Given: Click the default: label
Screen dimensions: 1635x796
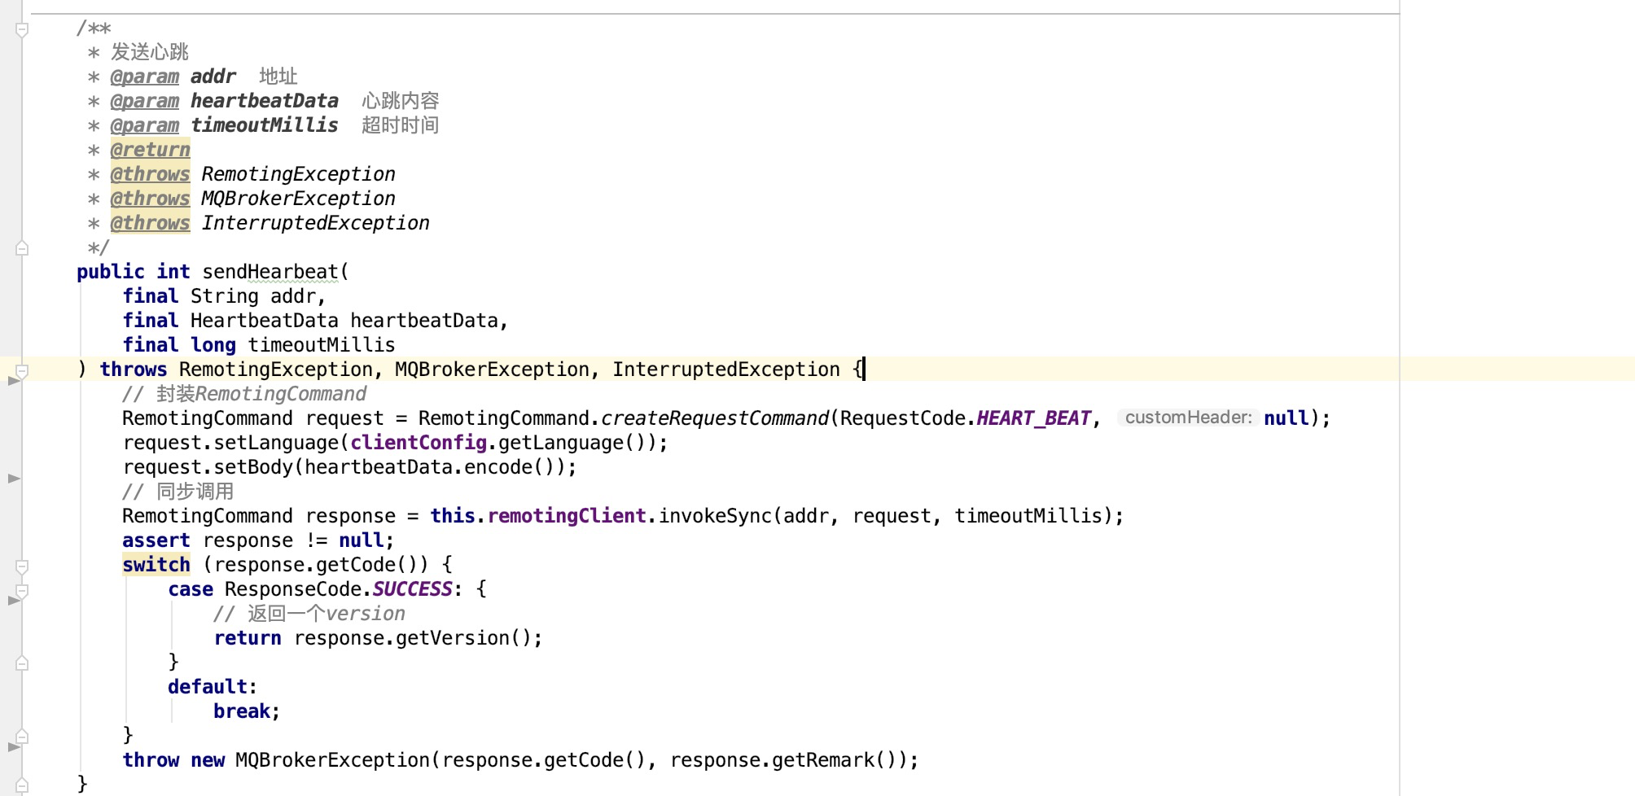Looking at the screenshot, I should [213, 687].
